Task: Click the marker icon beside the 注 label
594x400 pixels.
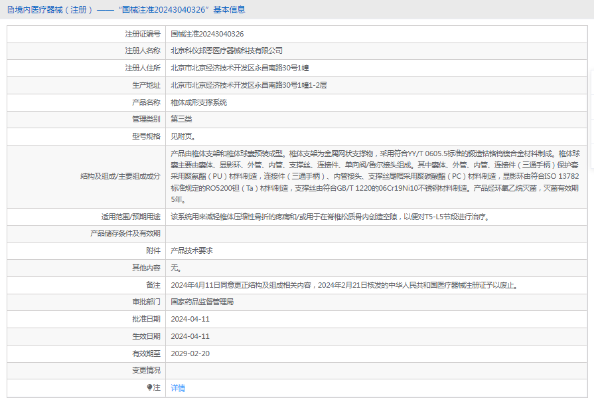Action: [149, 387]
